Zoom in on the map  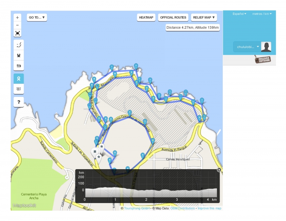(18, 18)
